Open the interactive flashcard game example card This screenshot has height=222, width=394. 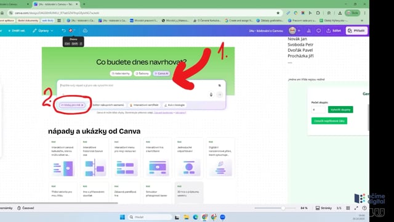click(158, 158)
